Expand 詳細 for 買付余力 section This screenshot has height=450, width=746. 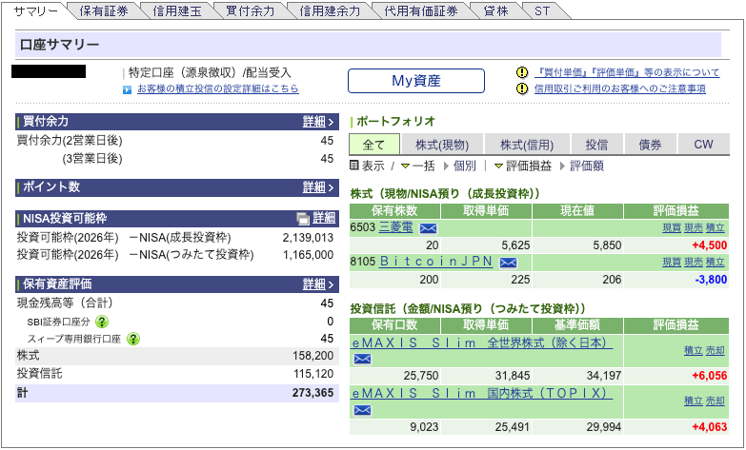(318, 122)
